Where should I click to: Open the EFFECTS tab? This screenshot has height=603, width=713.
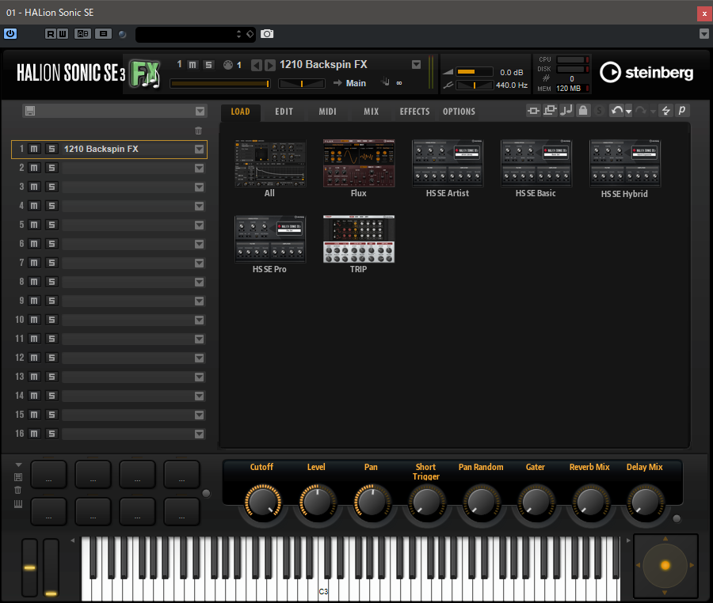tap(414, 112)
